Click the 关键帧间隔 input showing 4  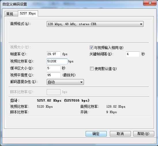coord(133,54)
